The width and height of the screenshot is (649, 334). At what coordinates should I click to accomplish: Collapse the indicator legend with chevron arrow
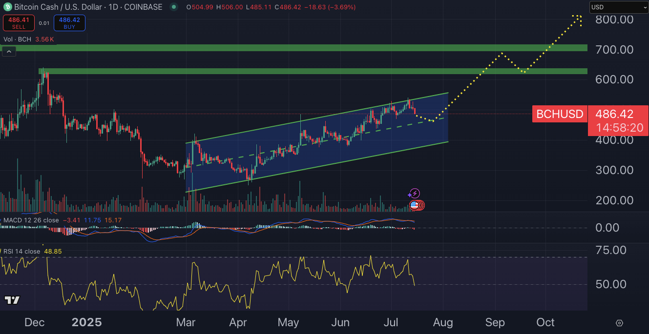[9, 50]
